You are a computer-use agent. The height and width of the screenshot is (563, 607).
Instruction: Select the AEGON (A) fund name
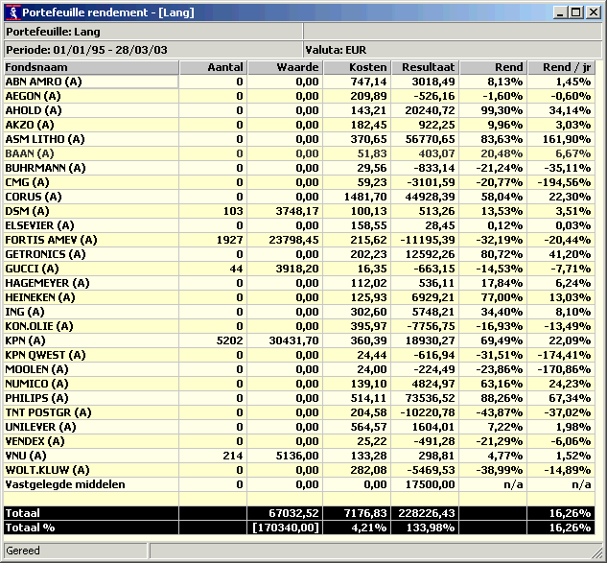pos(34,96)
